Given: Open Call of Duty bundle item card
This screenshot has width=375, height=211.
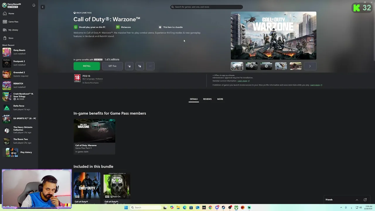Looking at the screenshot, I should tap(87, 188).
